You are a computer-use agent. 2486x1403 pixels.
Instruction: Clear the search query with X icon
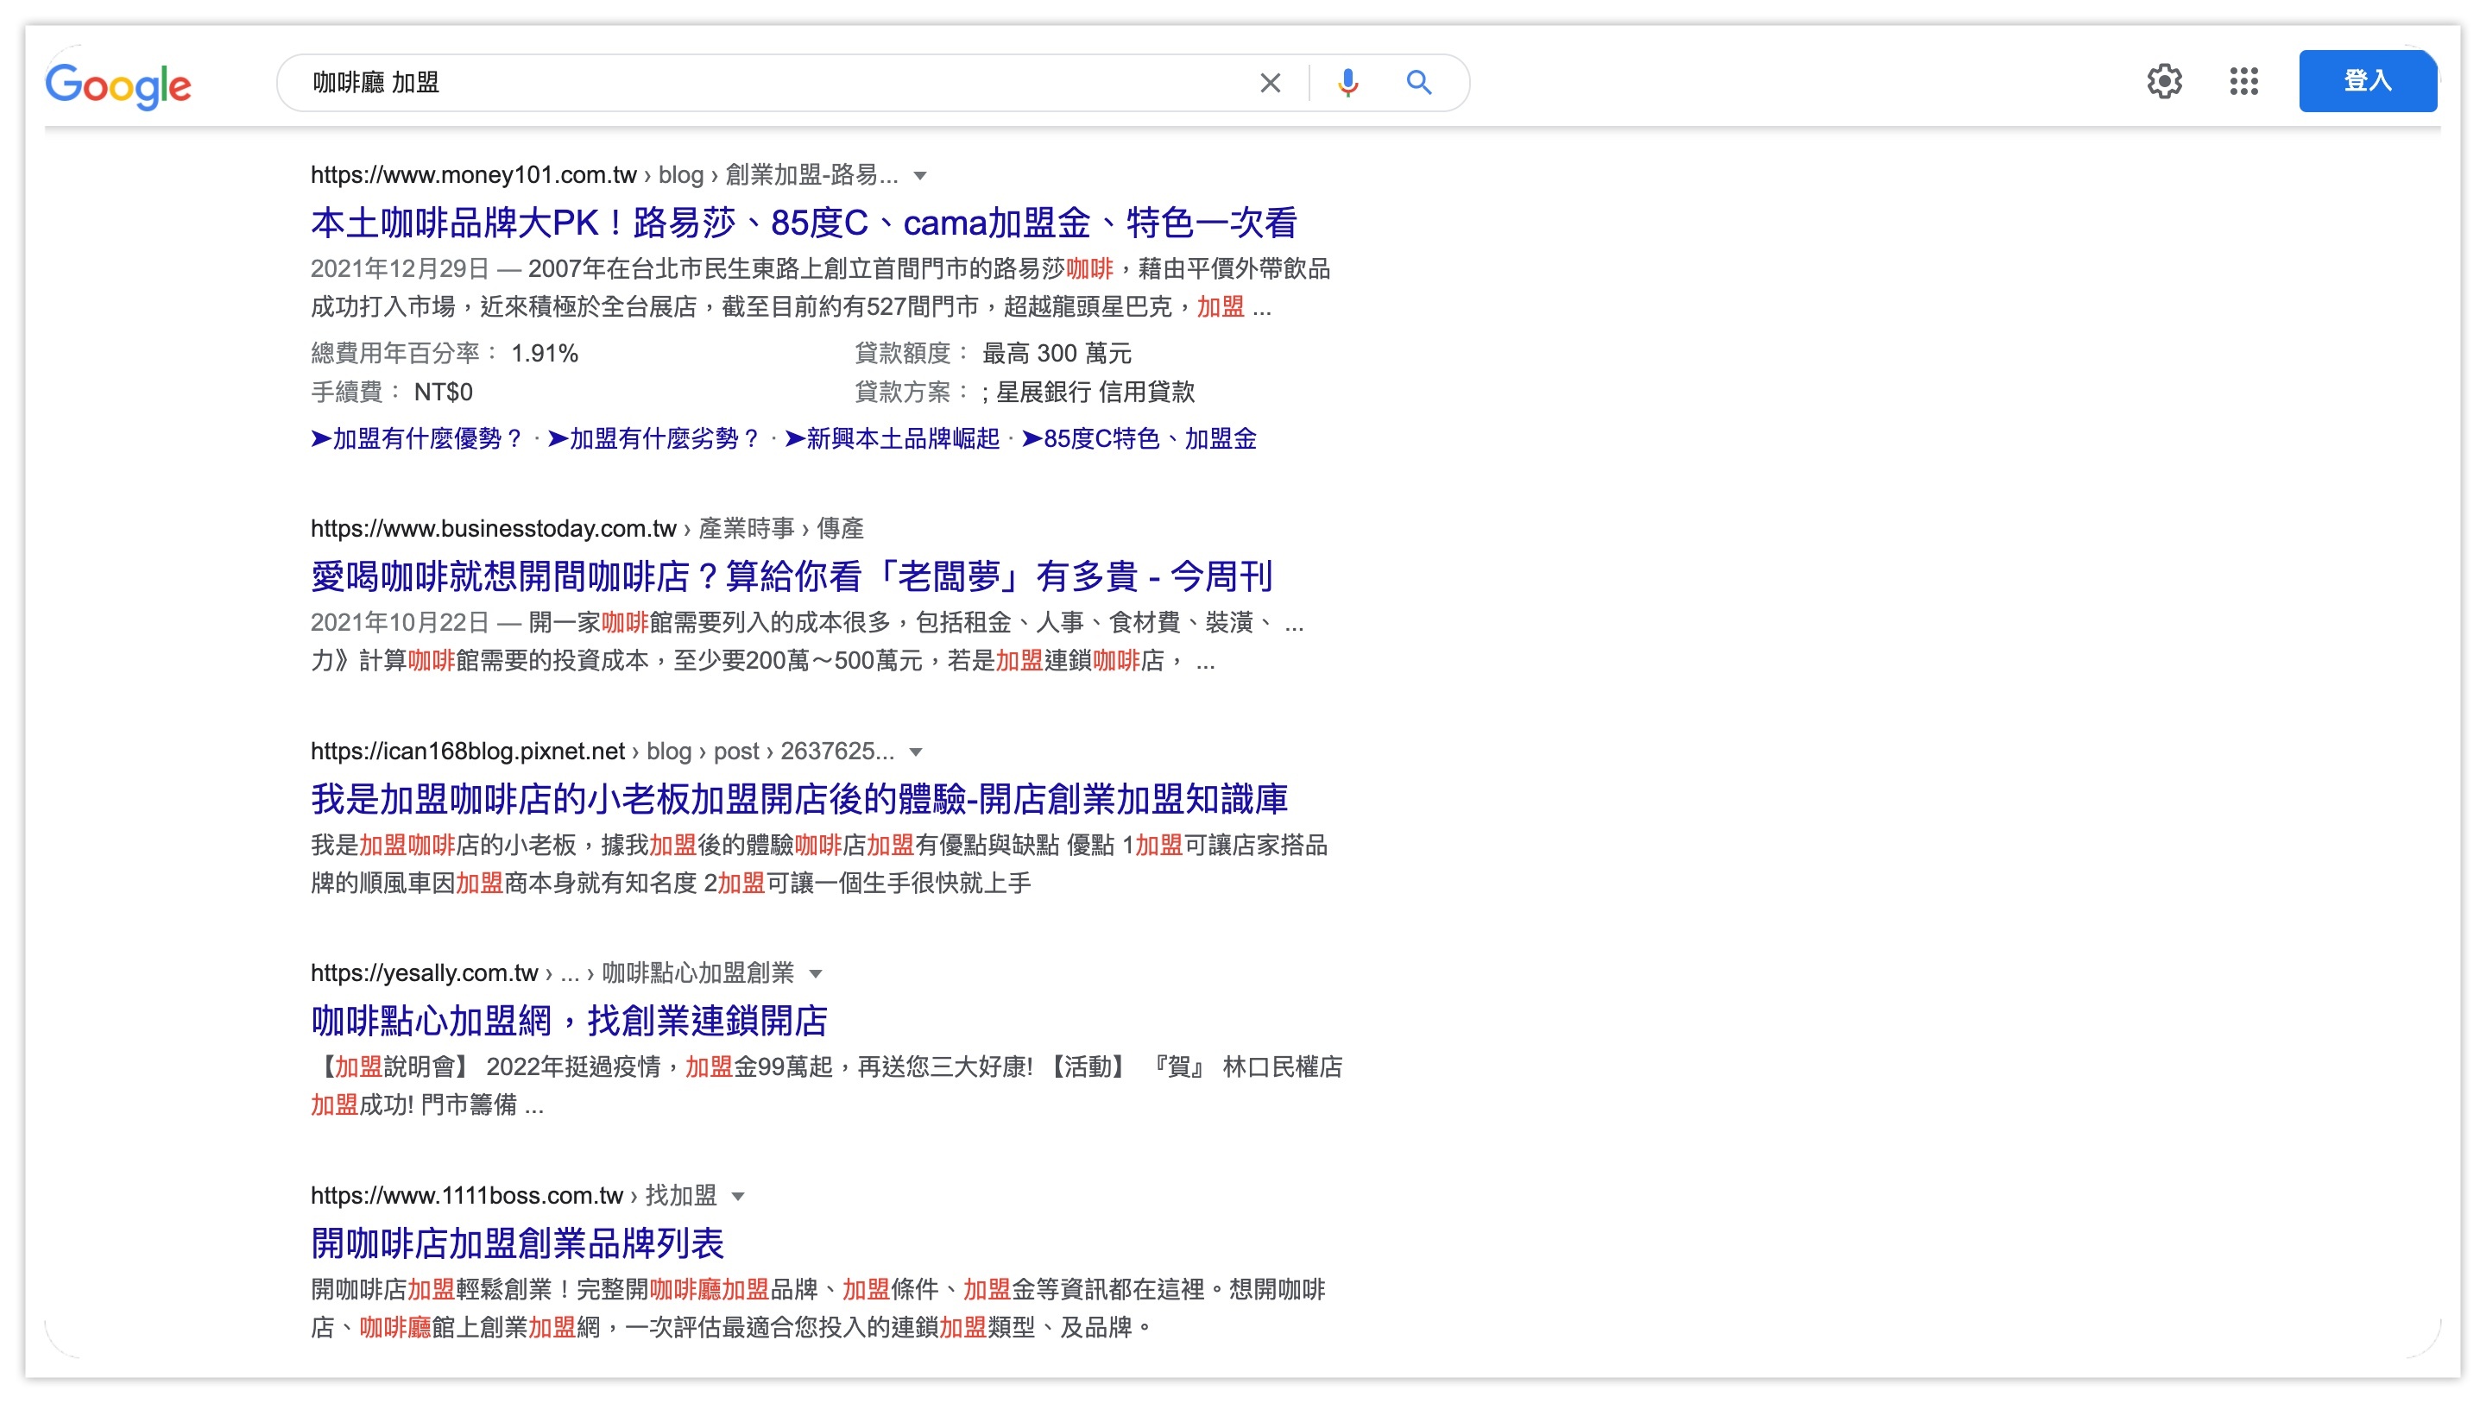[1270, 83]
